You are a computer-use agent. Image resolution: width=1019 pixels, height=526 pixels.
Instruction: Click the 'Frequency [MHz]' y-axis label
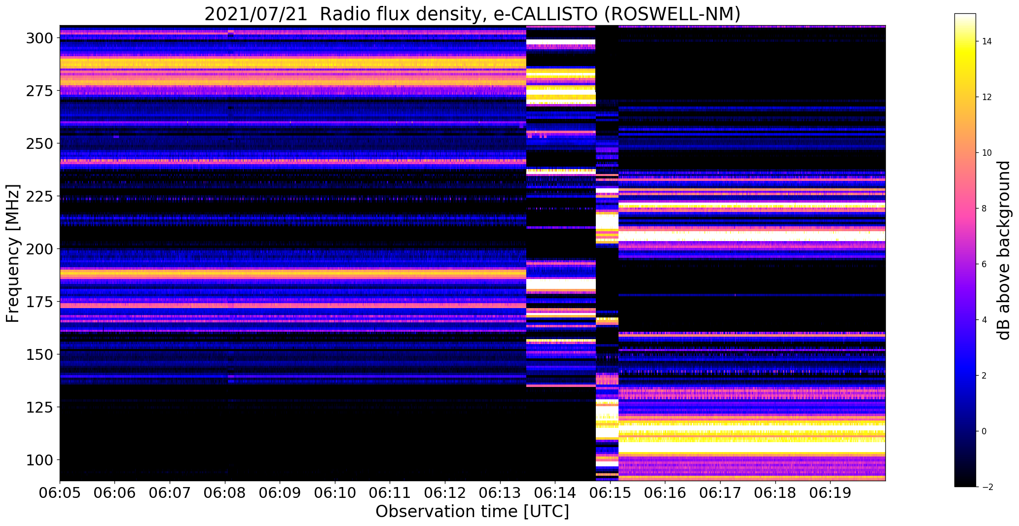[x=13, y=253]
